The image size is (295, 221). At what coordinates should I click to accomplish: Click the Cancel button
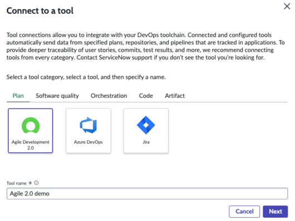pyautogui.click(x=244, y=212)
